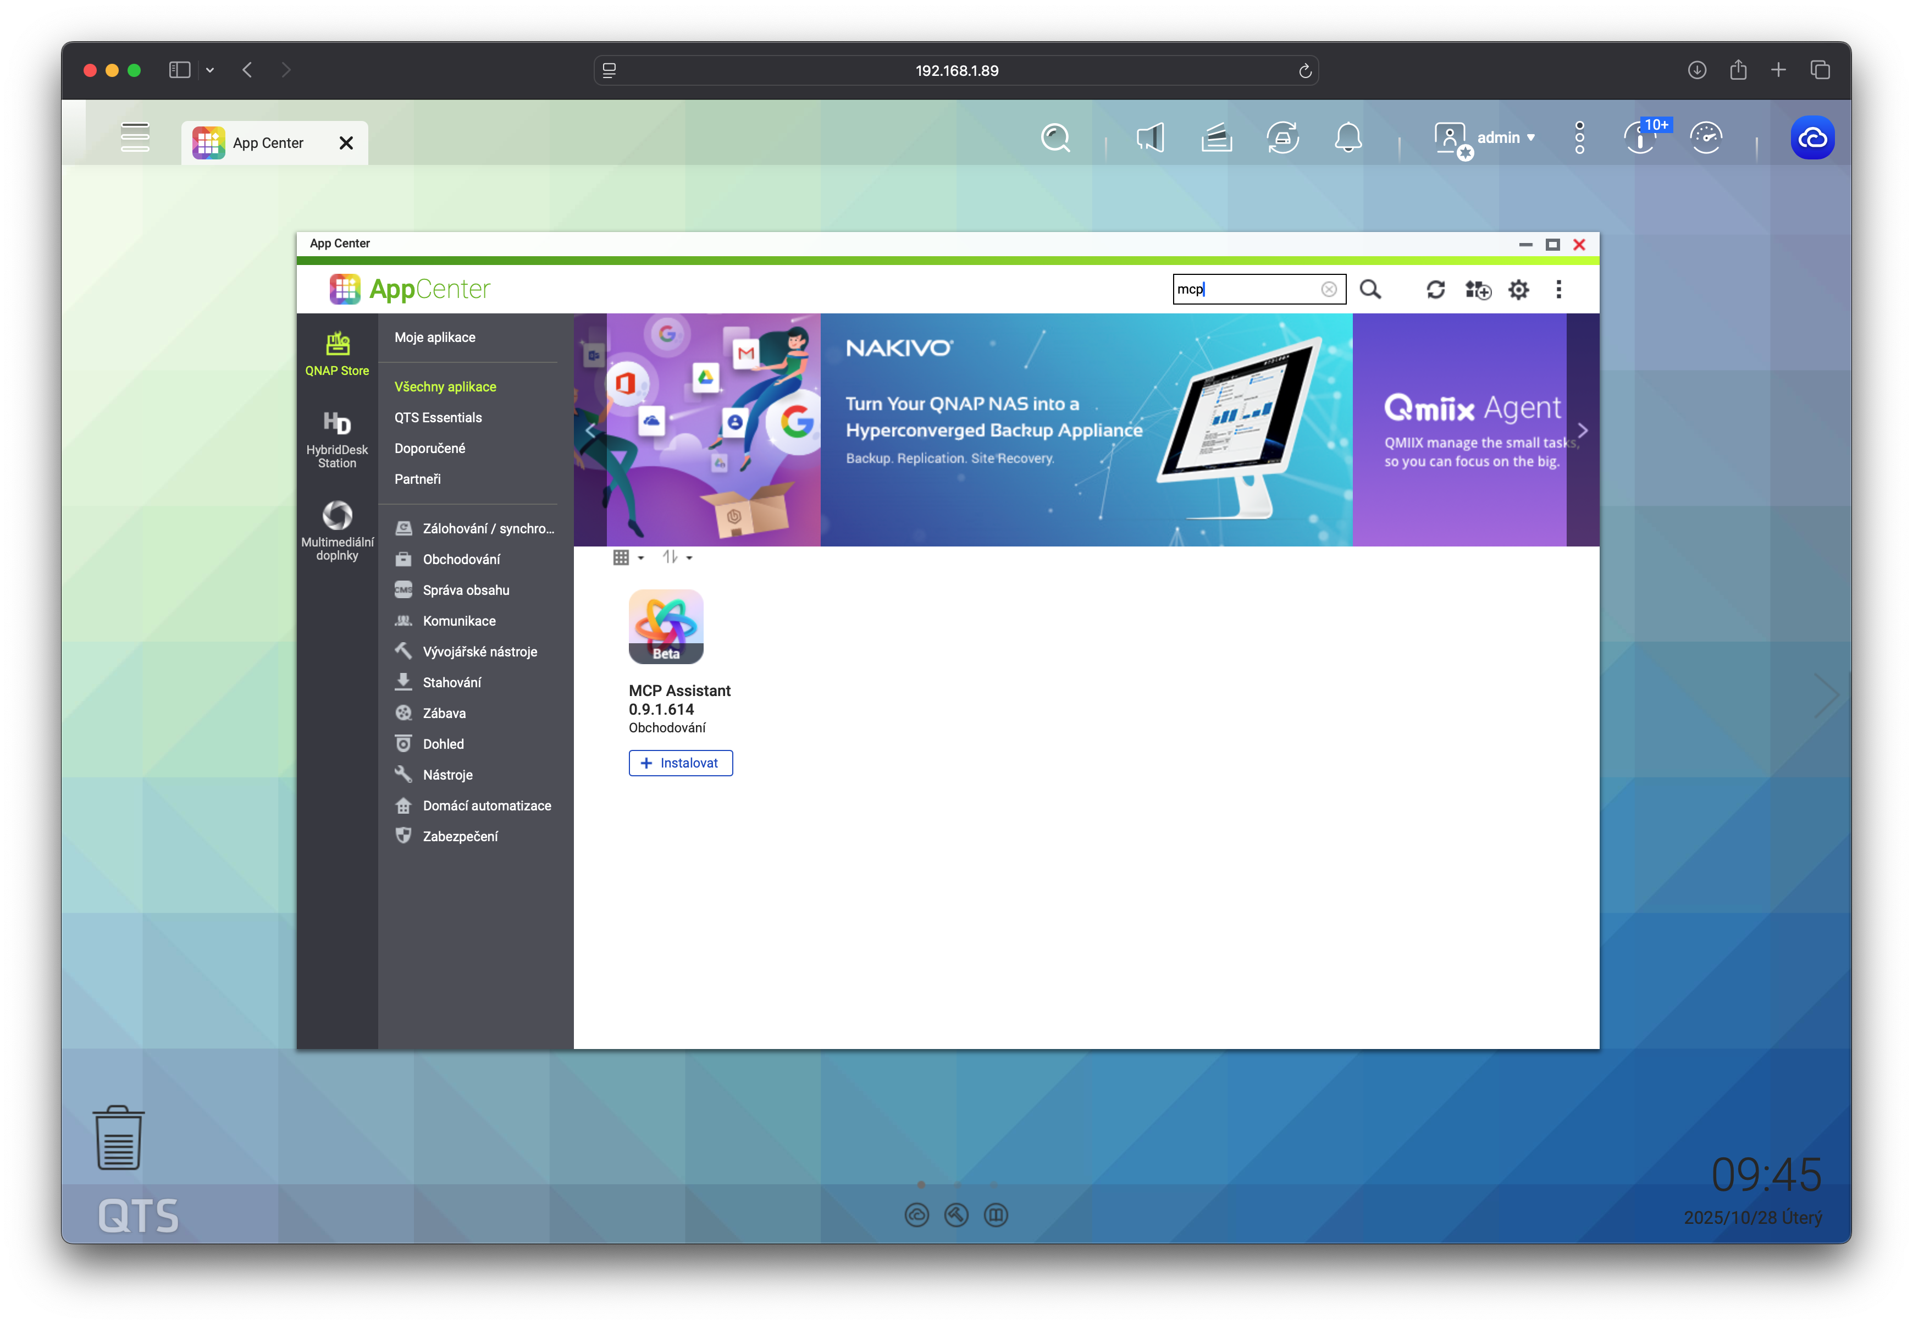Open App Center settings gear
Image resolution: width=1913 pixels, height=1325 pixels.
(x=1518, y=289)
